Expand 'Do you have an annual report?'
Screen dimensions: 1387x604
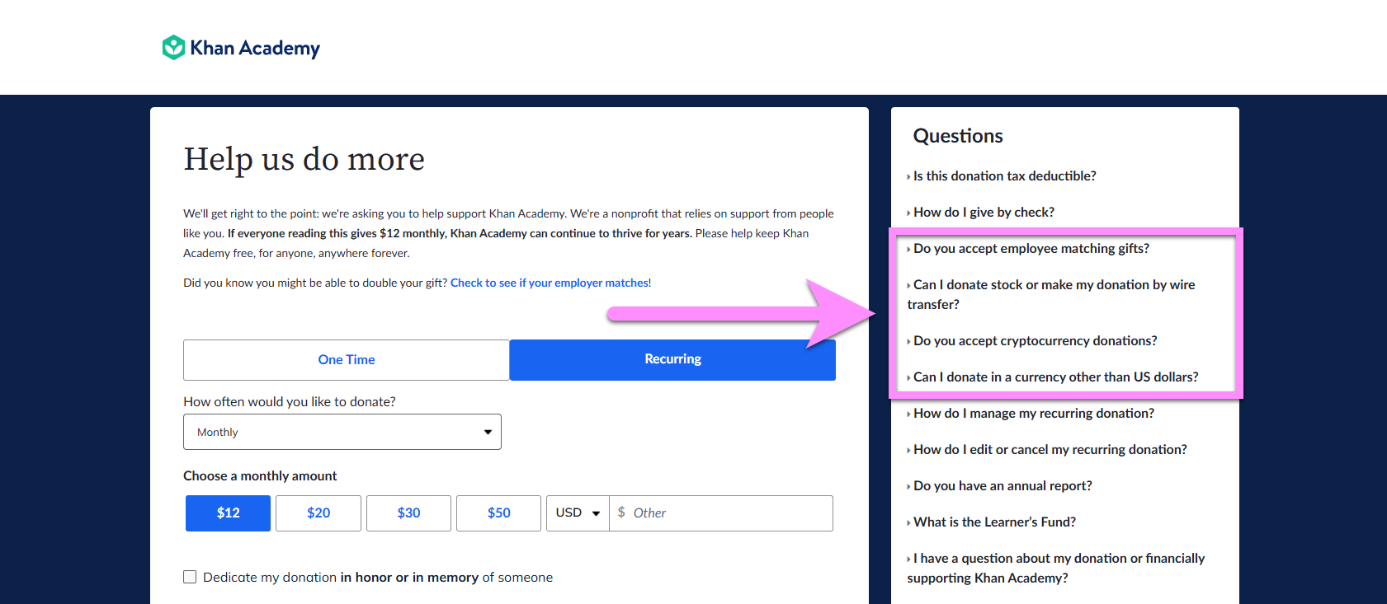1000,486
